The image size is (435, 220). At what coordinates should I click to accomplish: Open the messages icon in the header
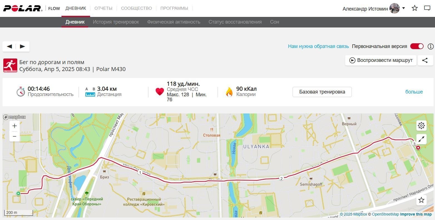tap(427, 8)
